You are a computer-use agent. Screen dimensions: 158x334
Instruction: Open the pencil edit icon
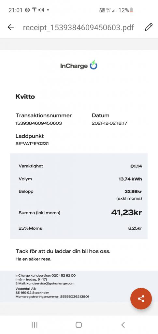(x=149, y=27)
